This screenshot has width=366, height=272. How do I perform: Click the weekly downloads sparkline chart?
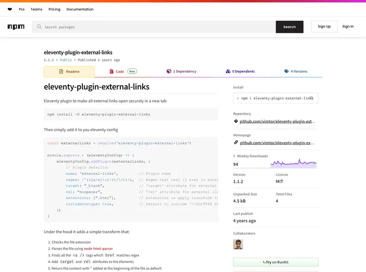(294, 163)
